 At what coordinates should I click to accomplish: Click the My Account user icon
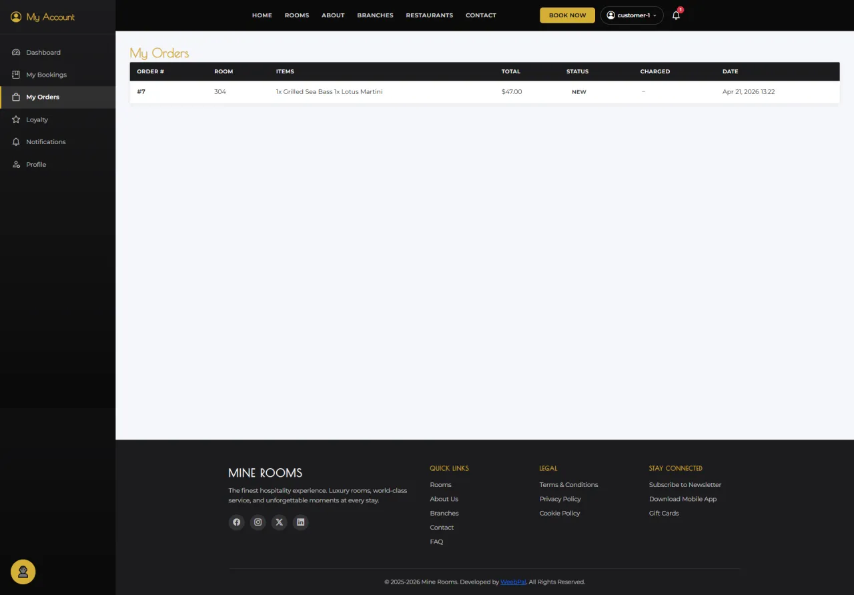tap(16, 17)
